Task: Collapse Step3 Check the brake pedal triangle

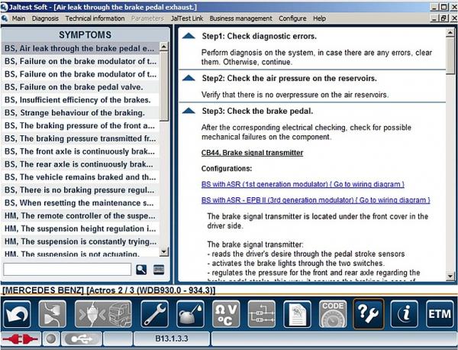Action: (x=189, y=111)
